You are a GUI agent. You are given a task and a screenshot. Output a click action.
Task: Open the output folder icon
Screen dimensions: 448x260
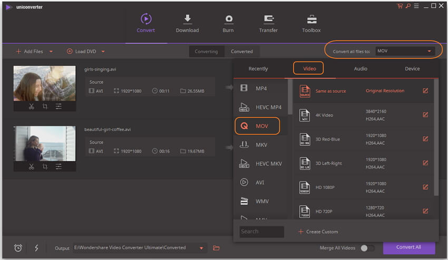[x=216, y=248]
